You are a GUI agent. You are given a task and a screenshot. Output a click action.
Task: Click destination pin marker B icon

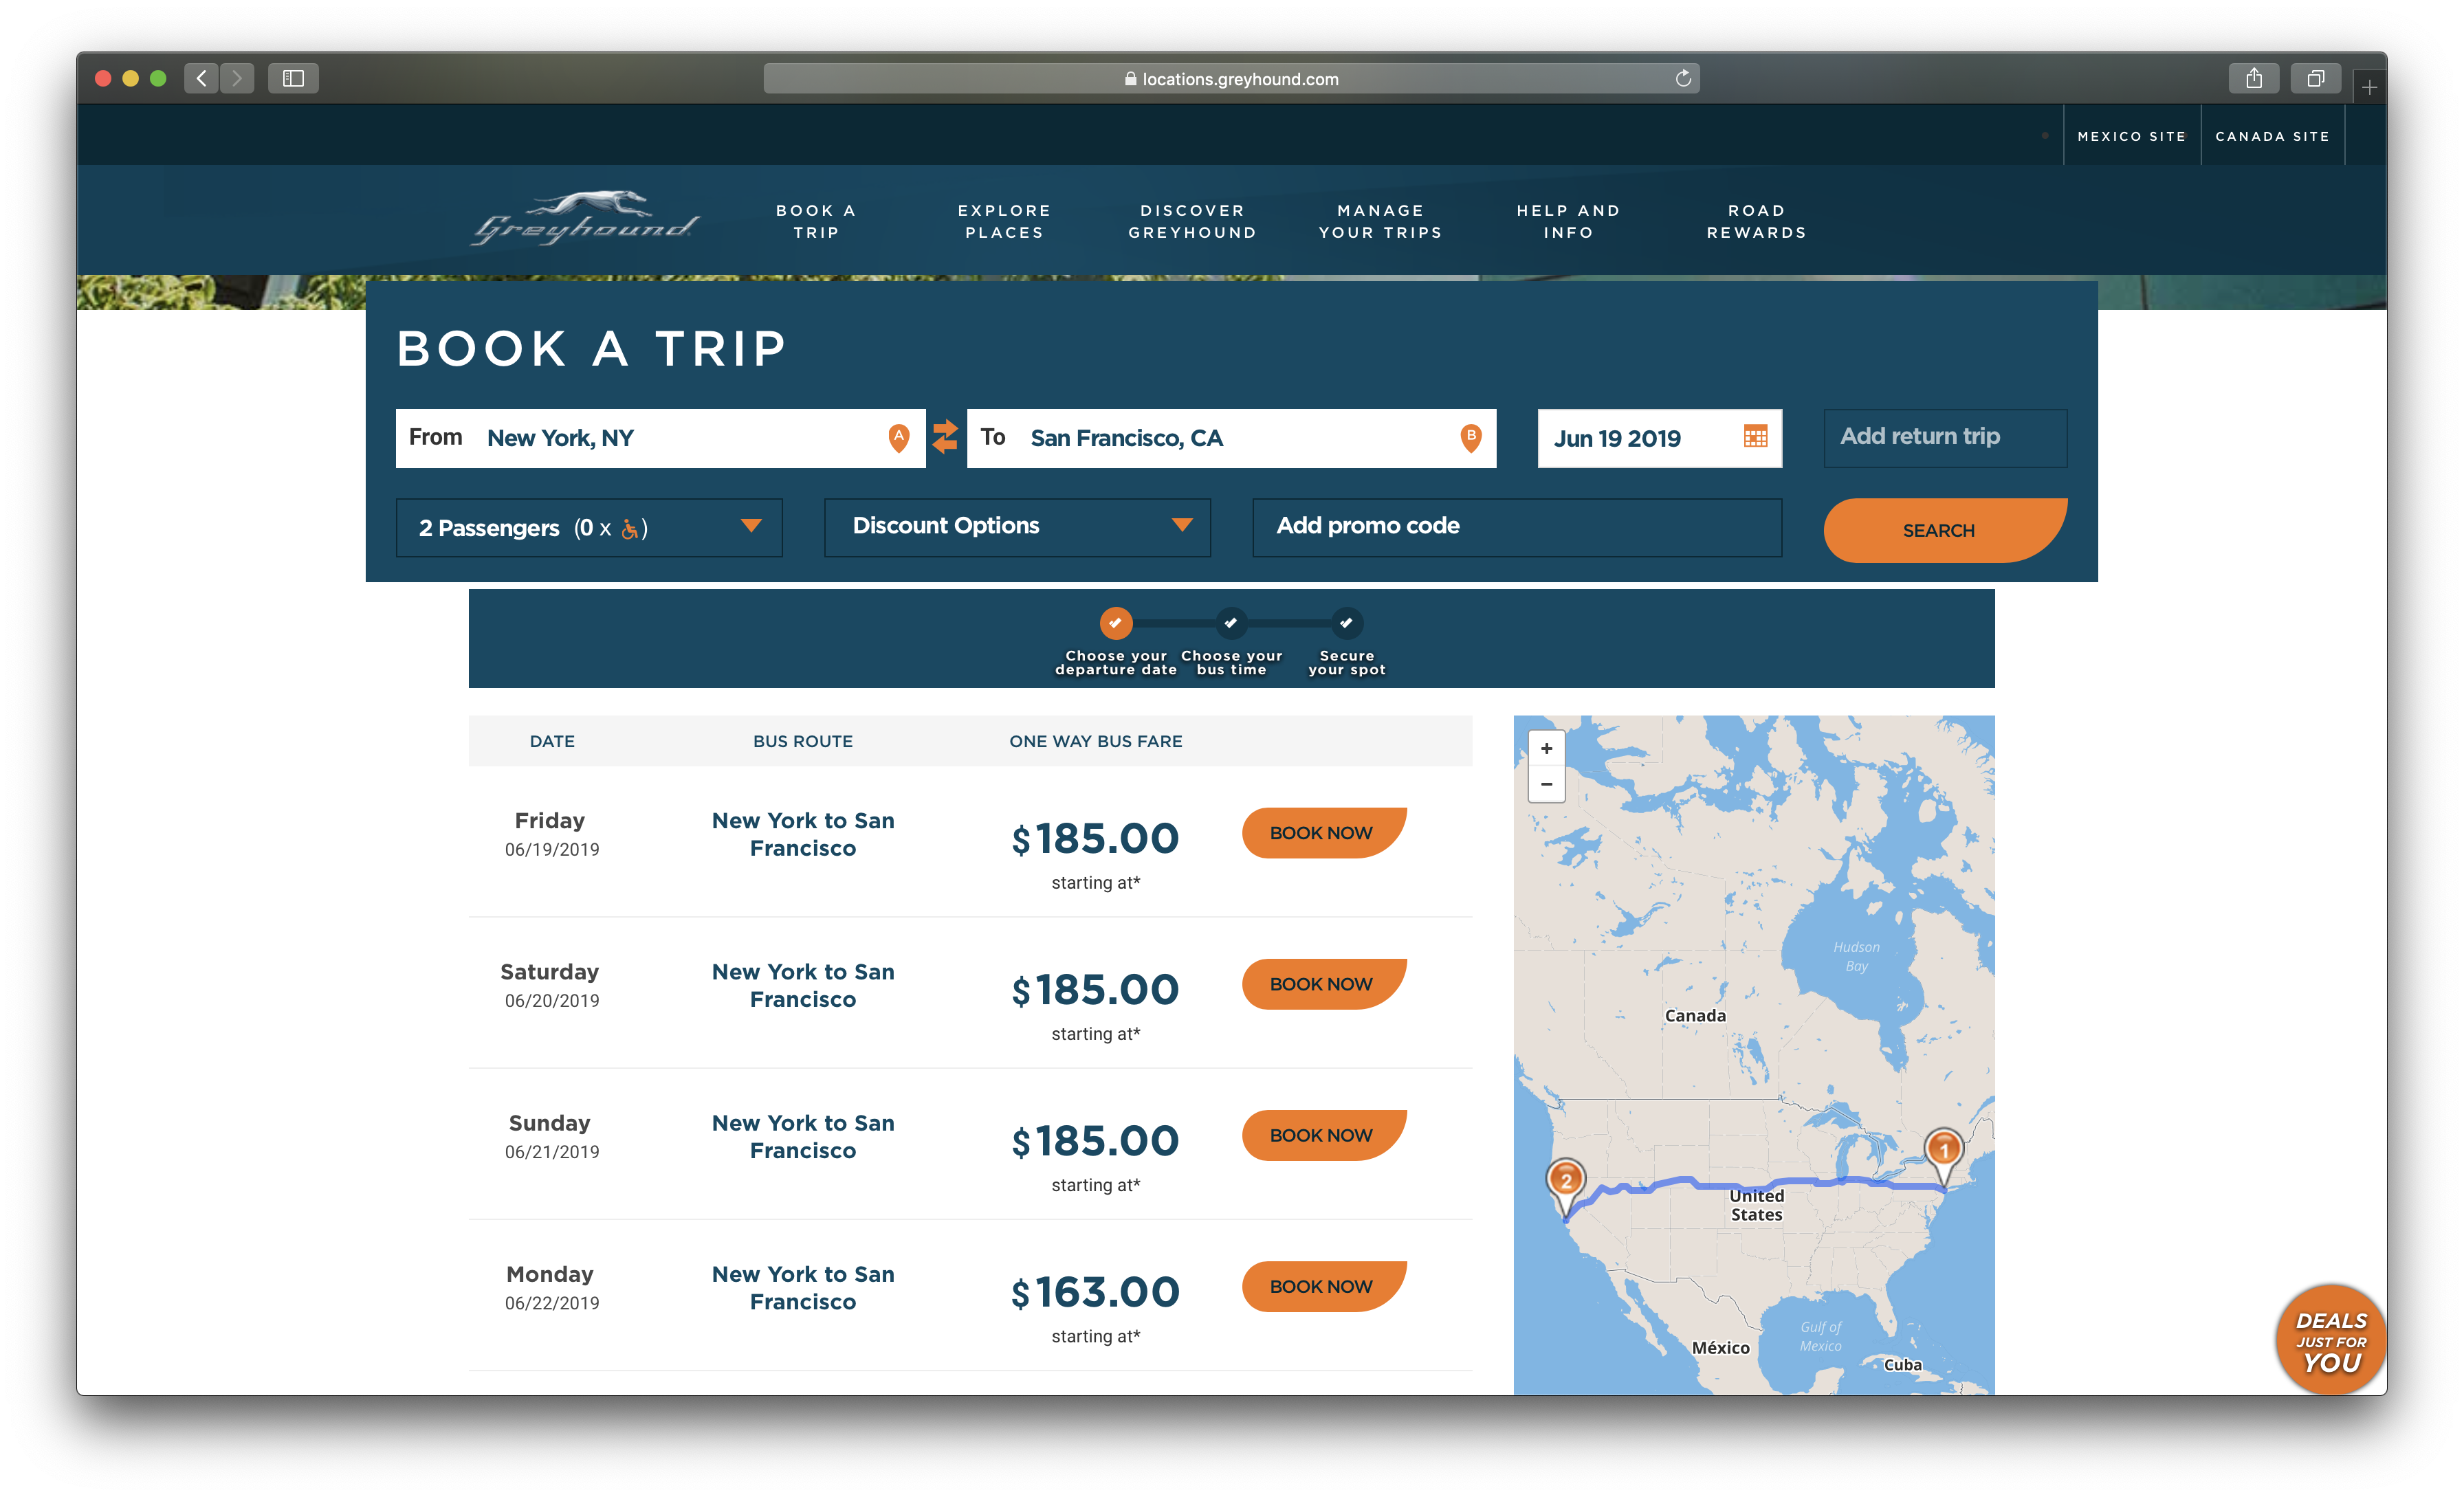1470,437
